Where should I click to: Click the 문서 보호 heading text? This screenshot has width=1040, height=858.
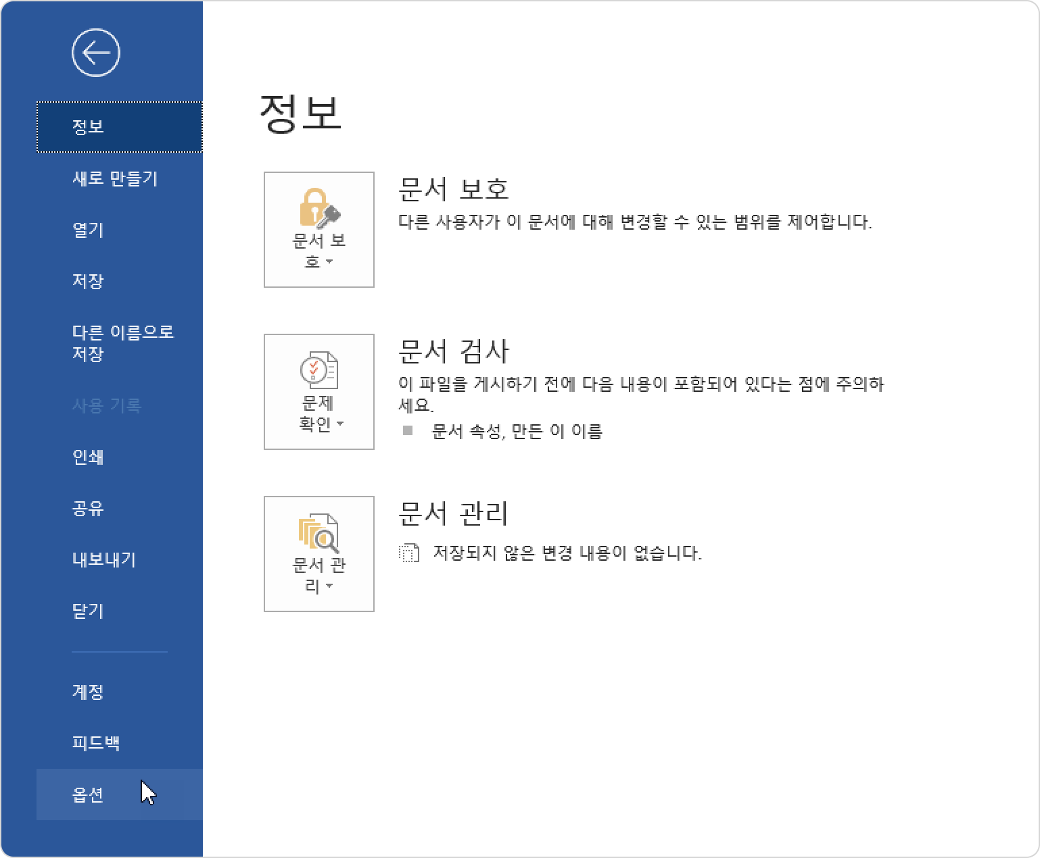coord(453,188)
